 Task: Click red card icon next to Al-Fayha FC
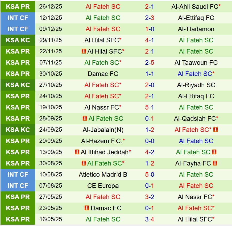tap(215, 163)
